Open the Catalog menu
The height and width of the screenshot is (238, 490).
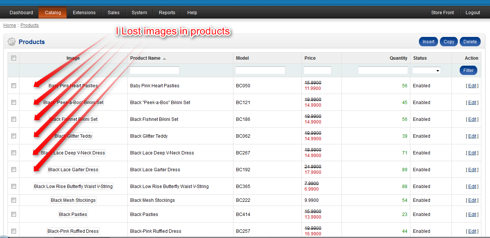[x=53, y=12]
